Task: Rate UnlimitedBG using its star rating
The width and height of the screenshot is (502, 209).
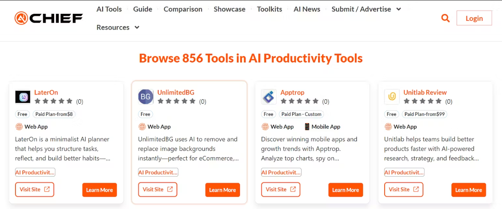Action: [177, 101]
